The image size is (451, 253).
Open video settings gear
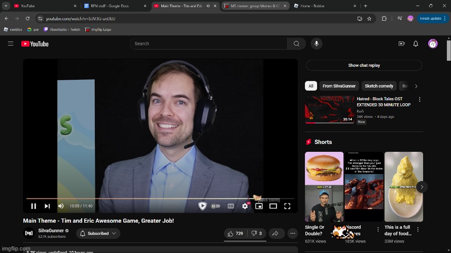pos(245,206)
